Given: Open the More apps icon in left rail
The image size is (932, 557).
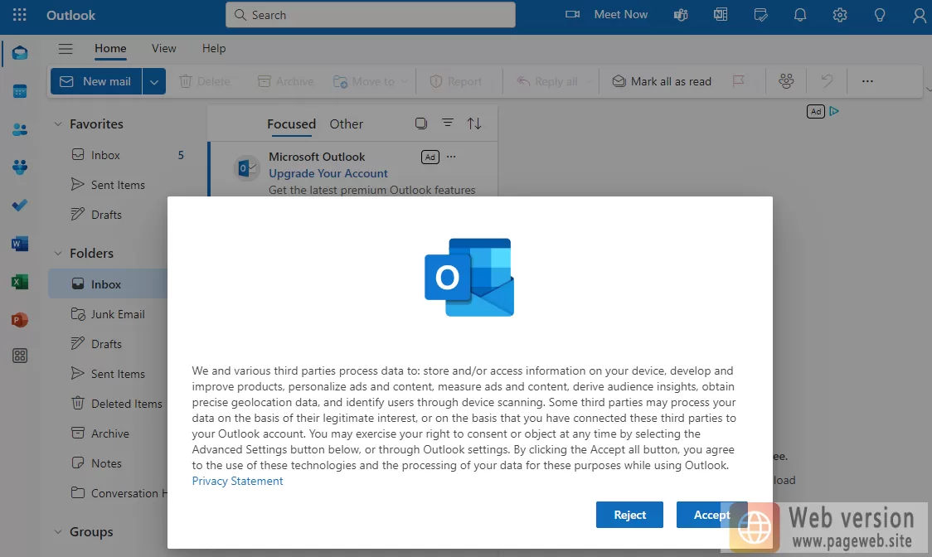Looking at the screenshot, I should [20, 356].
